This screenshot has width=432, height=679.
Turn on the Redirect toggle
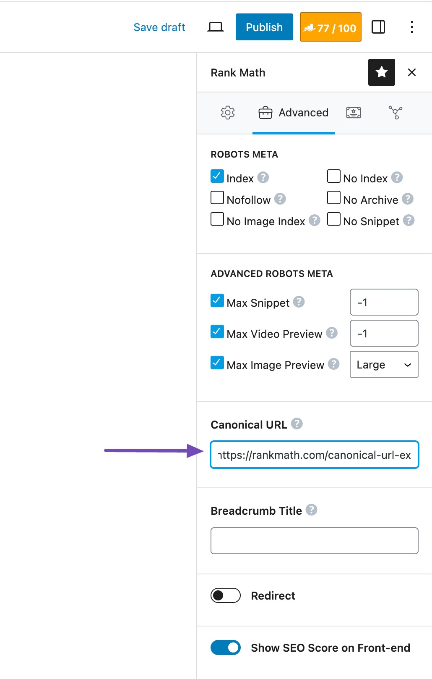[226, 595]
